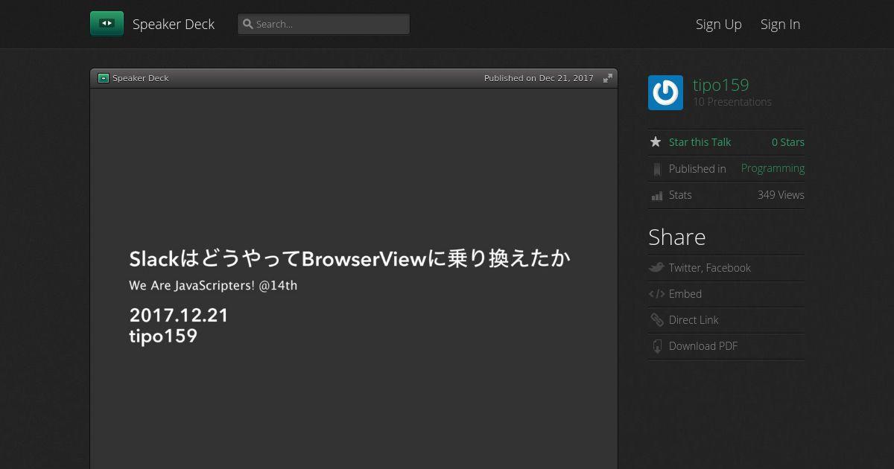The width and height of the screenshot is (894, 469).
Task: Click the Speaker Deck green logo icon
Action: (107, 24)
